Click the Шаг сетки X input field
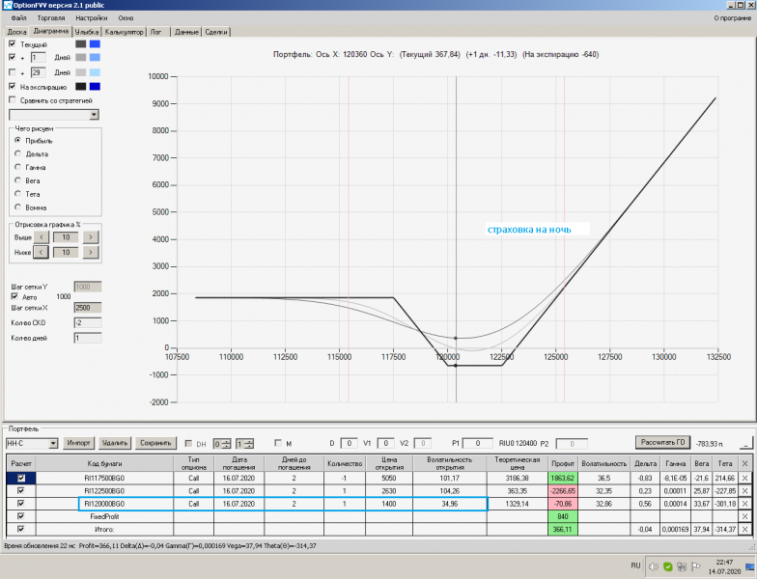 [87, 308]
